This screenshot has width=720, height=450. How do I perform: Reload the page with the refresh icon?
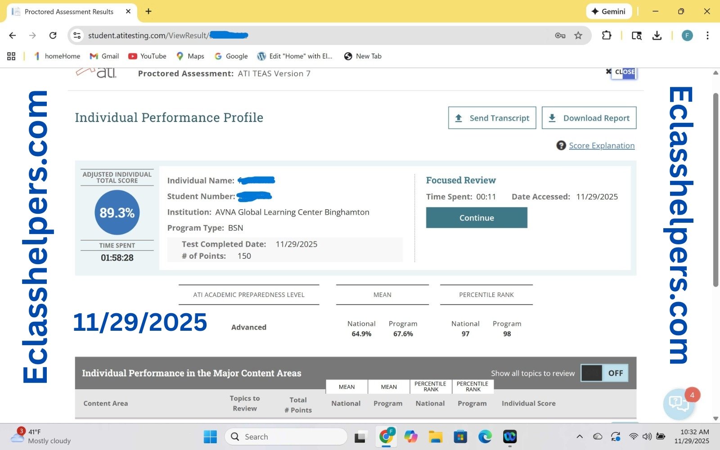(53, 36)
